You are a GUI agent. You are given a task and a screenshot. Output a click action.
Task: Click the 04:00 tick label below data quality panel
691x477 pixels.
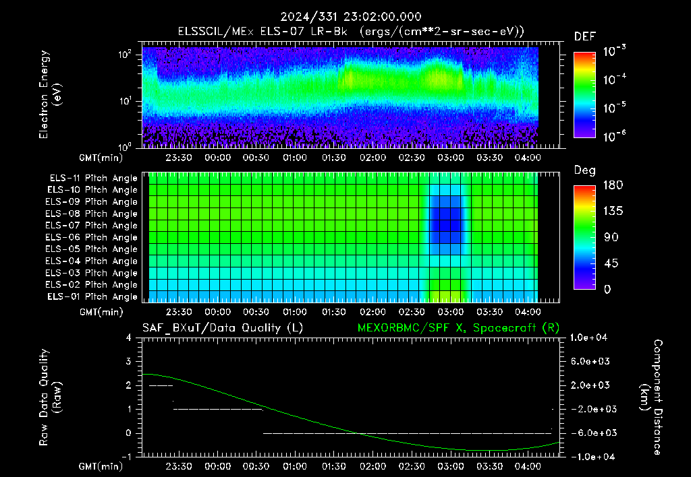pyautogui.click(x=528, y=466)
